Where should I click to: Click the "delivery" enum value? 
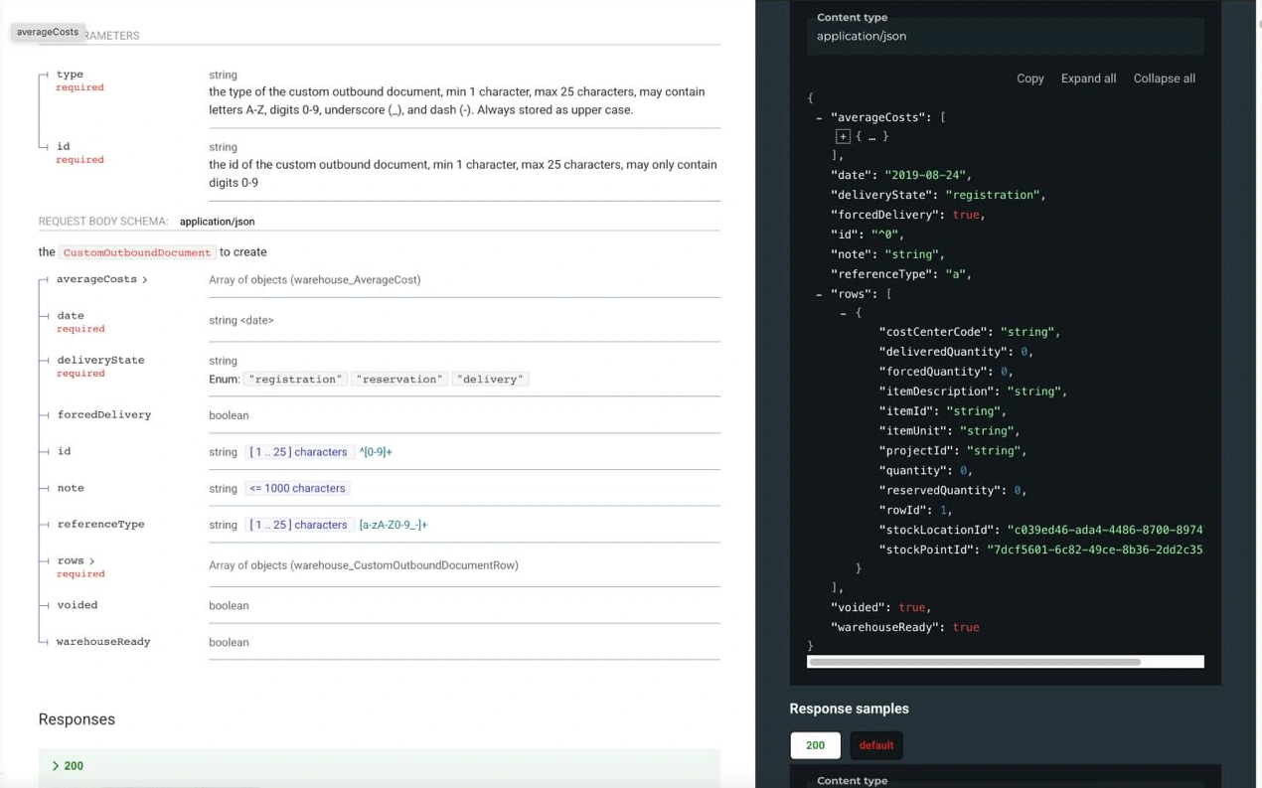click(491, 380)
